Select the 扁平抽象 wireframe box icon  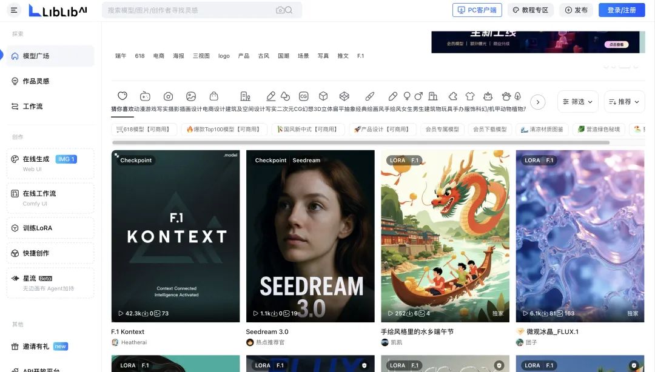pyautogui.click(x=344, y=96)
